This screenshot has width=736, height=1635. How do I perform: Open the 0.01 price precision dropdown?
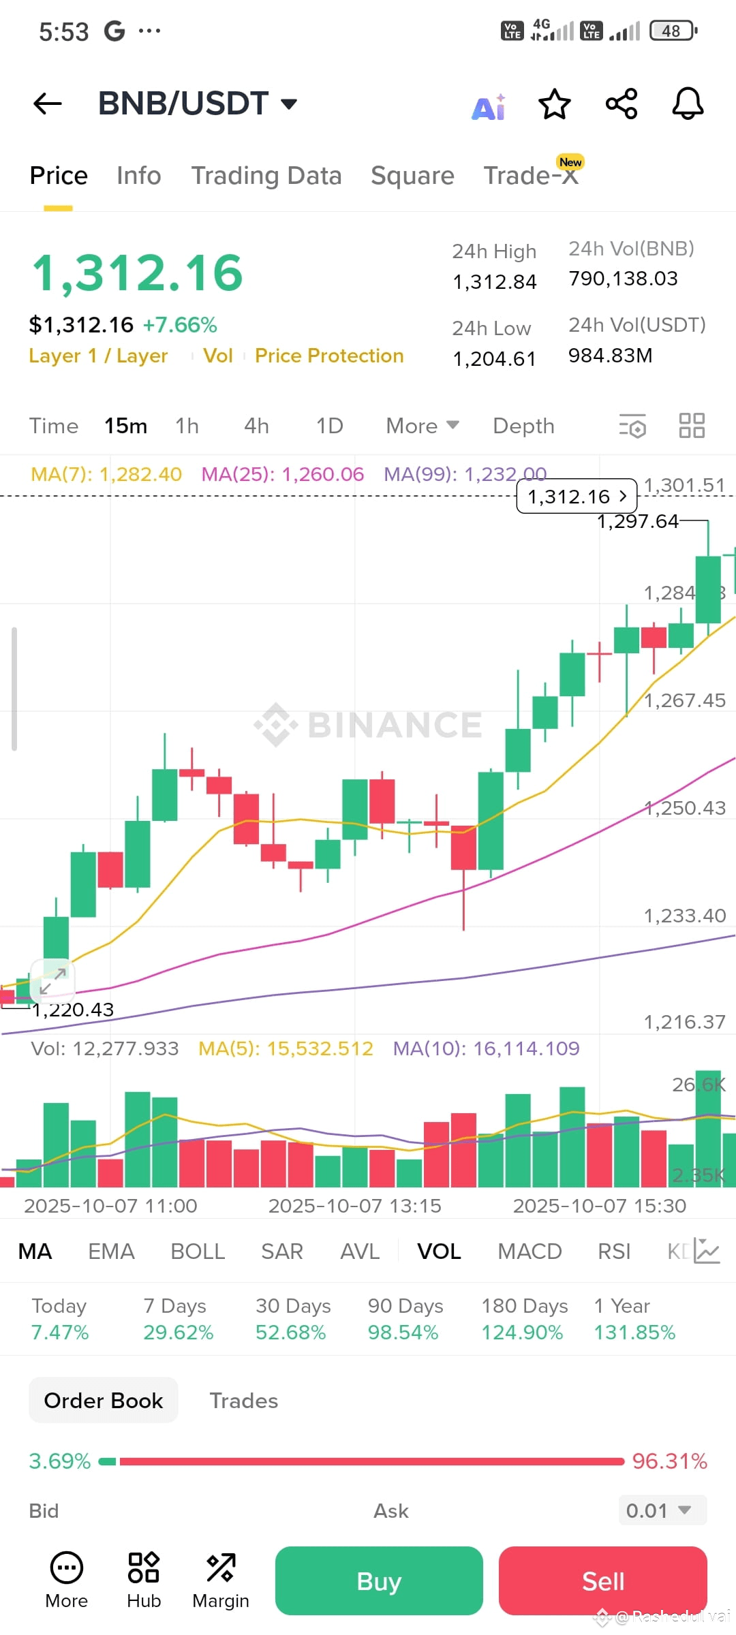point(662,1510)
